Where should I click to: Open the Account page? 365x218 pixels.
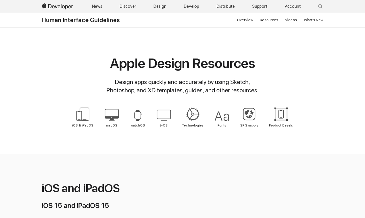[293, 6]
